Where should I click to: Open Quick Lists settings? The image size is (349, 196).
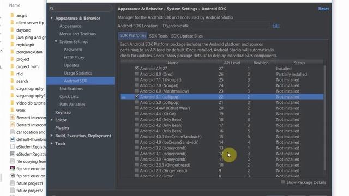pos(69,96)
